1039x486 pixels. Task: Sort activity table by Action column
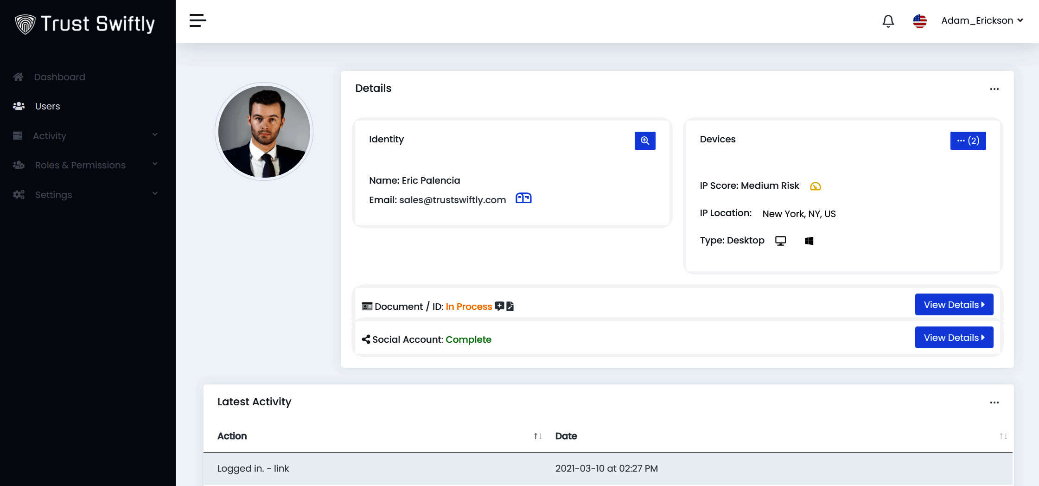[537, 436]
